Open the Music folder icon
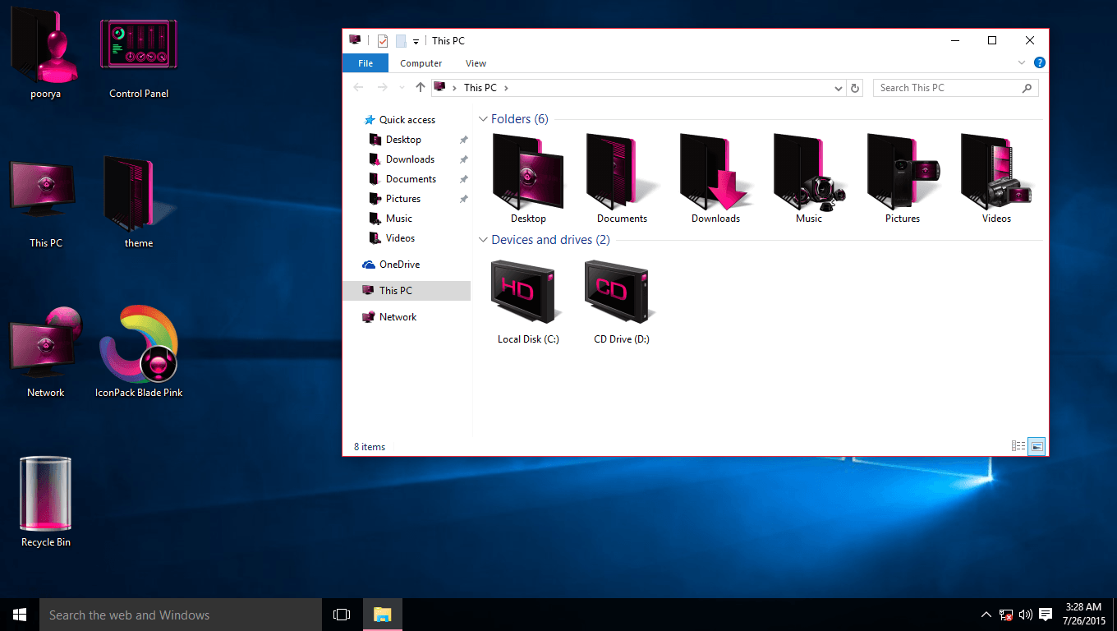 (x=808, y=173)
